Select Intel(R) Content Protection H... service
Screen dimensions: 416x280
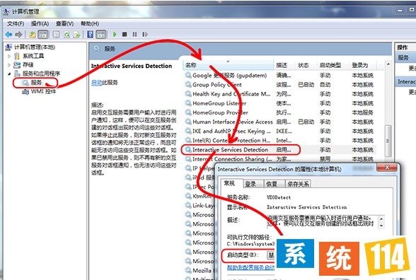pos(280,140)
